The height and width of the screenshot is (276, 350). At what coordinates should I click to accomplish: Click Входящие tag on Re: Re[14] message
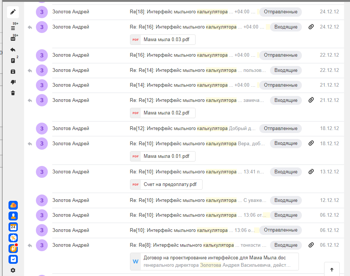[x=286, y=70]
